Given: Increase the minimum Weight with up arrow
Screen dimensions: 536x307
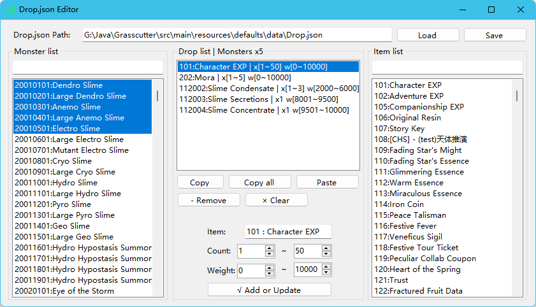Looking at the screenshot, I should [270, 267].
